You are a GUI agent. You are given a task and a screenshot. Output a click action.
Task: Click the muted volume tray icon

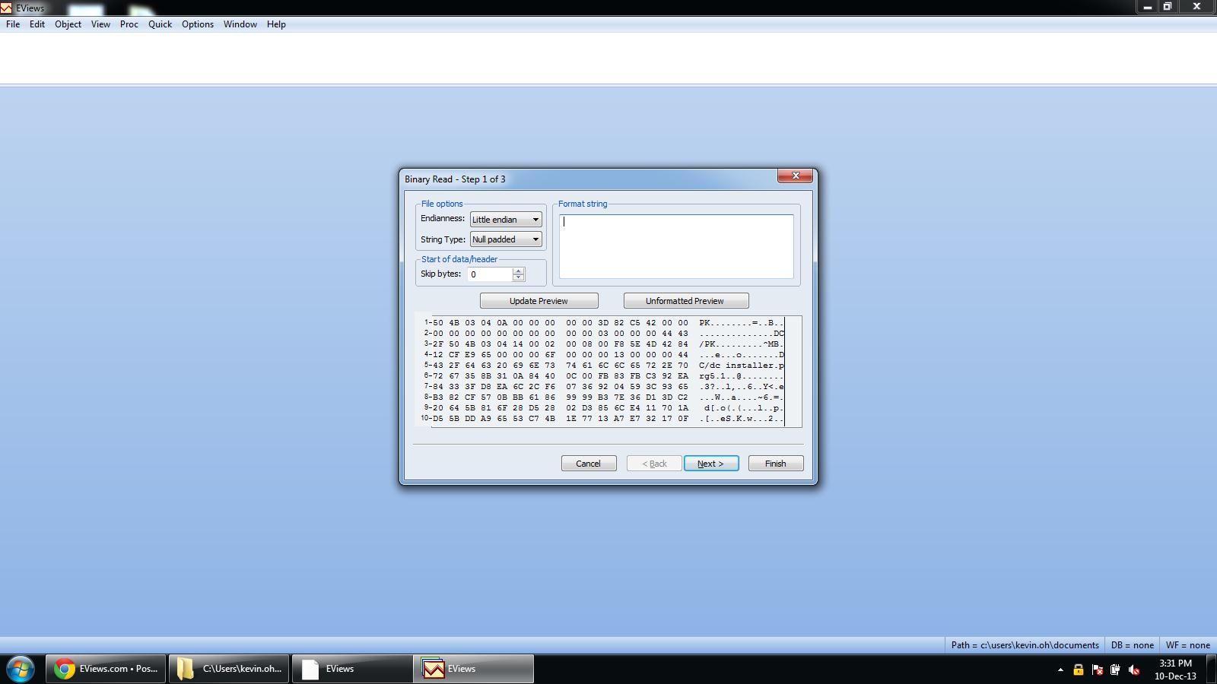coord(1134,670)
